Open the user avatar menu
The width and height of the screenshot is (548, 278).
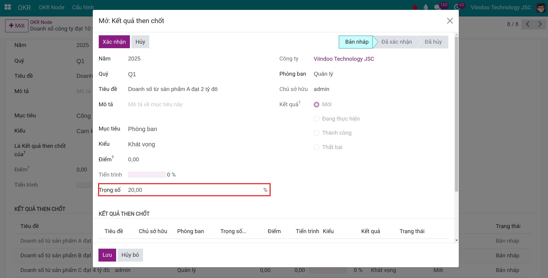point(541,8)
